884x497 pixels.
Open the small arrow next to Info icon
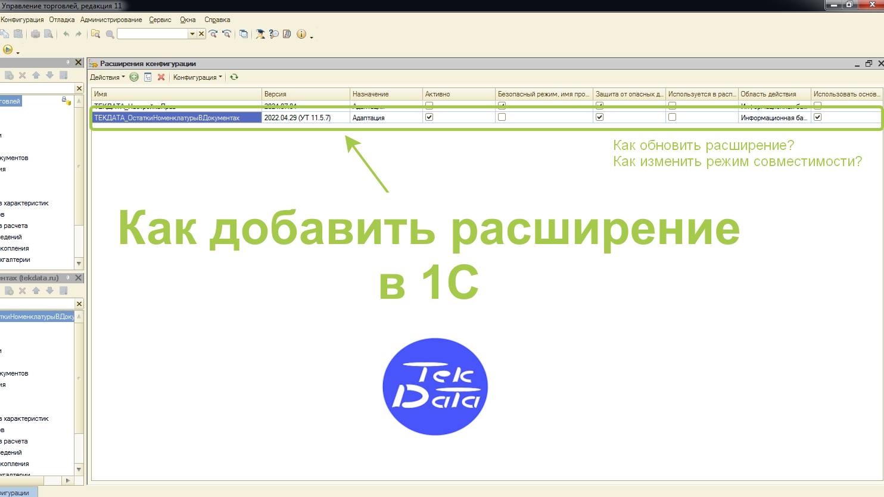point(312,37)
